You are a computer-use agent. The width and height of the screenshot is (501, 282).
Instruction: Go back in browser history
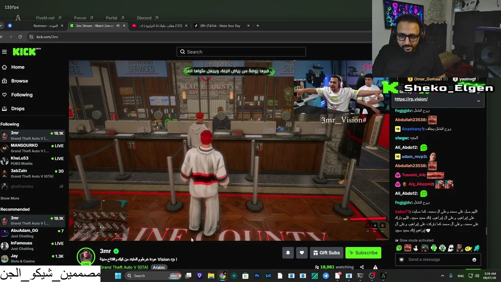[x=2, y=37]
